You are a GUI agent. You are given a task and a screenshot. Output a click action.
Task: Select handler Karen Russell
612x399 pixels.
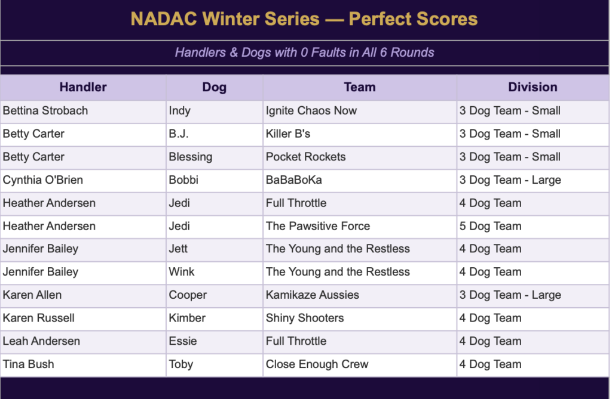[x=39, y=318]
